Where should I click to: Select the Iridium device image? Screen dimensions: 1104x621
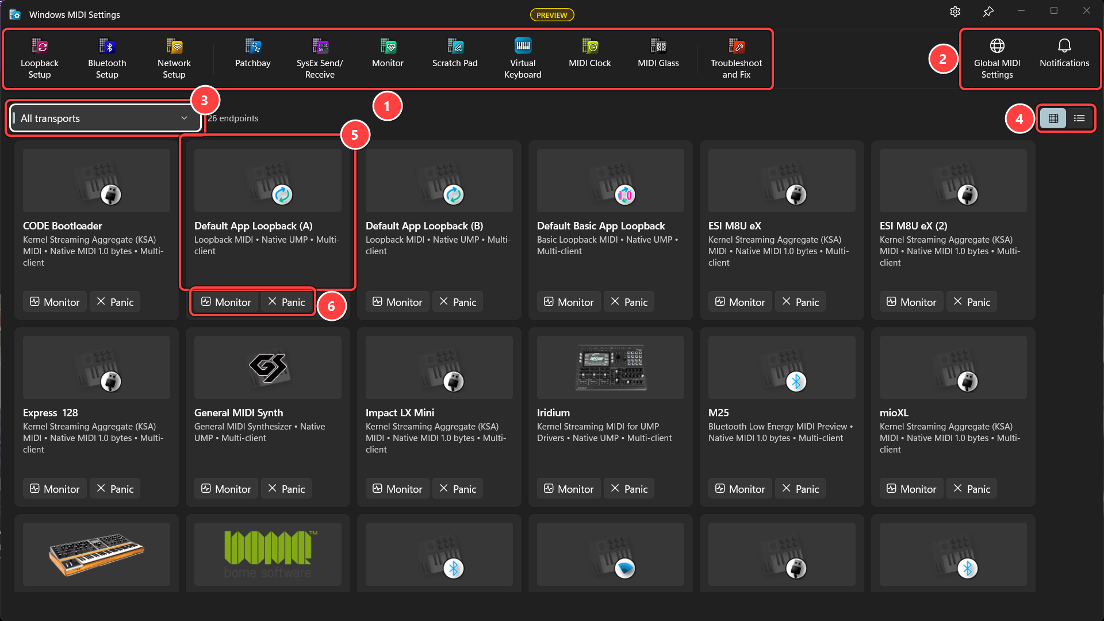[611, 367]
